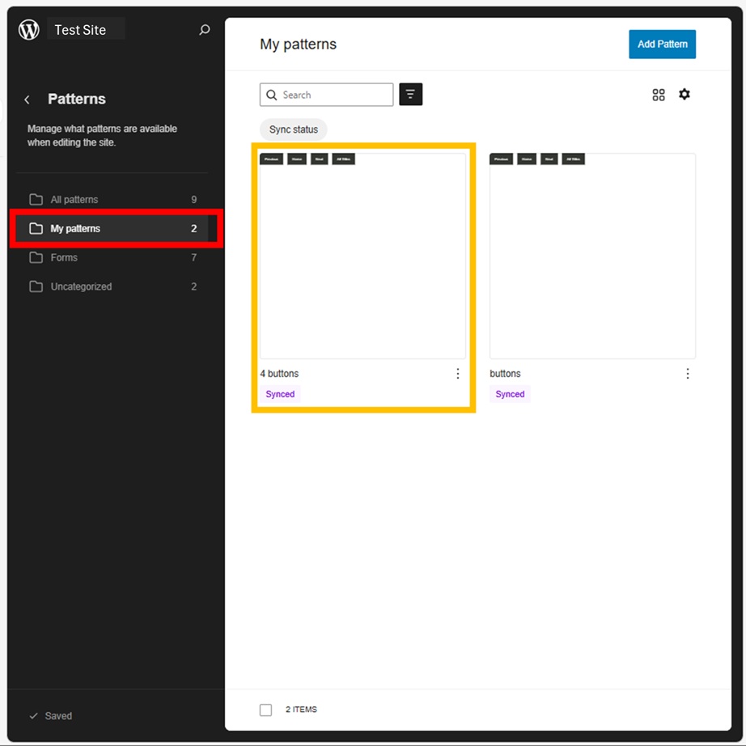The image size is (746, 746).
Task: Open actions menu for 4 buttons pattern
Action: click(x=458, y=374)
